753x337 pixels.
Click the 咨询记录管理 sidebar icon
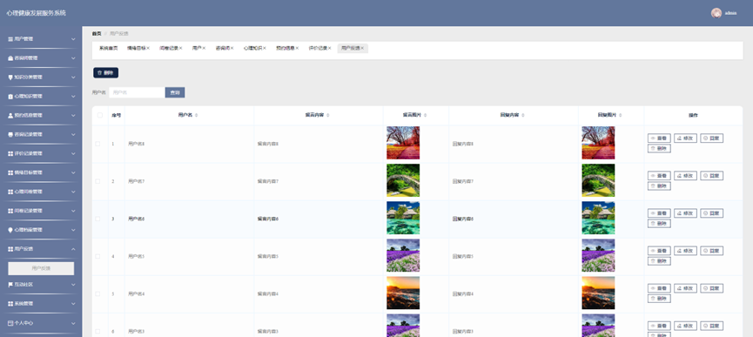10,134
